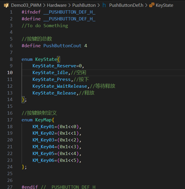The image size is (185, 189).
Task: Click KeyState_Release enumerator
Action: pyautogui.click(x=54, y=93)
